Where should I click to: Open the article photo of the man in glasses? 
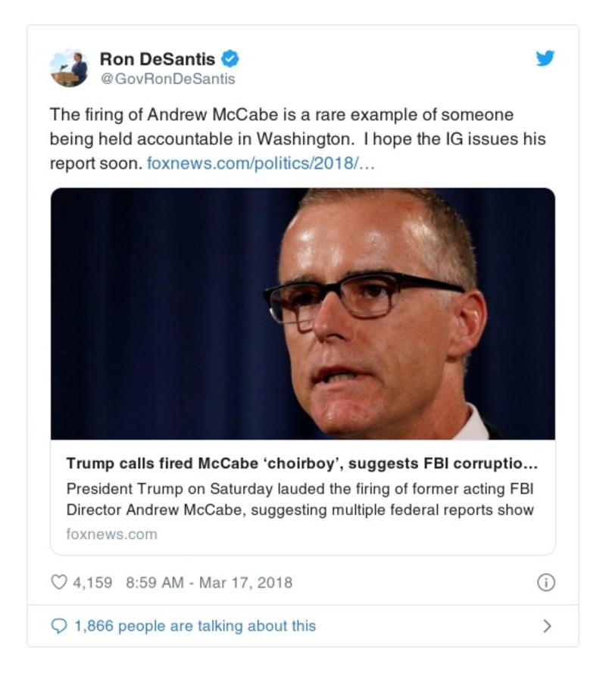(303, 313)
